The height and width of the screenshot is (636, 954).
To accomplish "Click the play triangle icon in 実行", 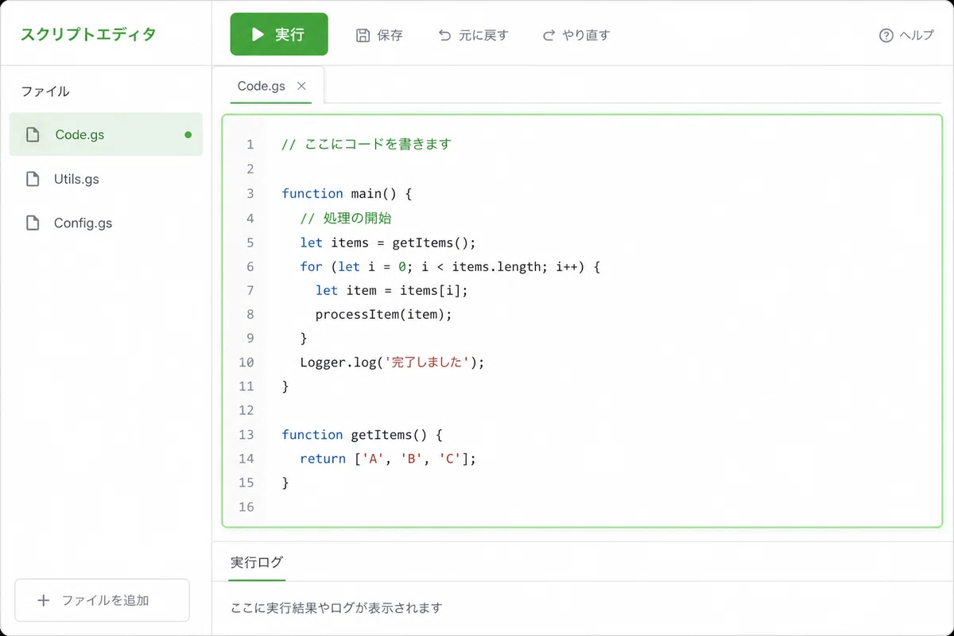I will tap(258, 34).
